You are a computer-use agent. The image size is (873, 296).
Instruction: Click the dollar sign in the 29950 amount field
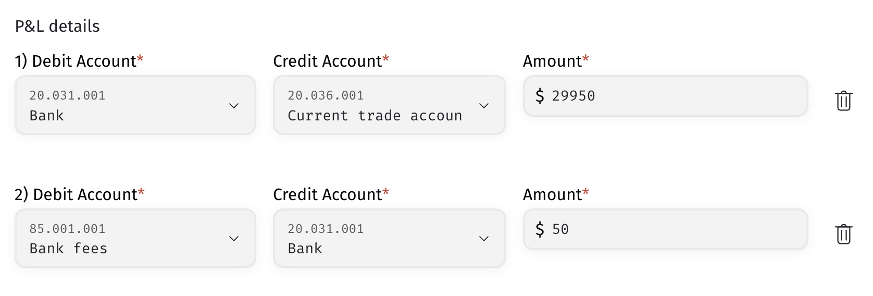tap(540, 96)
